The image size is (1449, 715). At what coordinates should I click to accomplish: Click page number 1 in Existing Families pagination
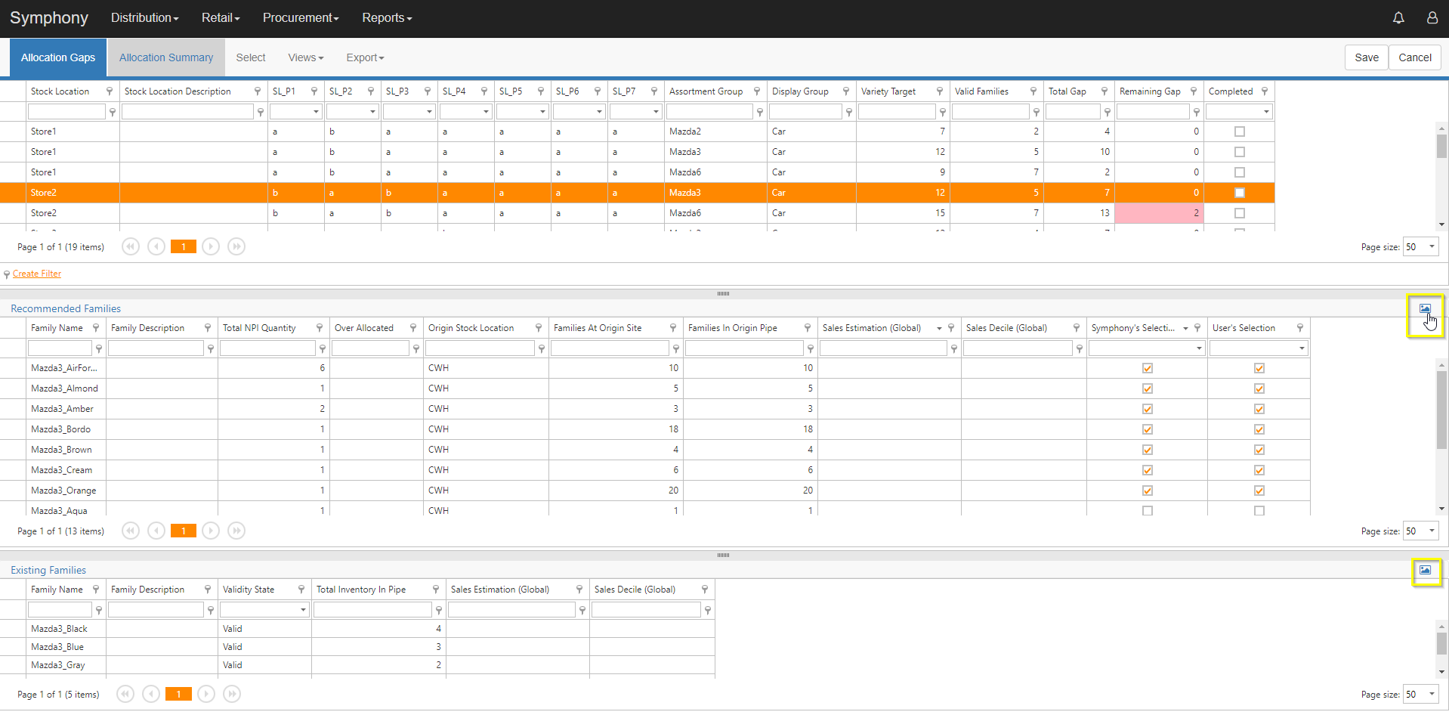tap(178, 694)
